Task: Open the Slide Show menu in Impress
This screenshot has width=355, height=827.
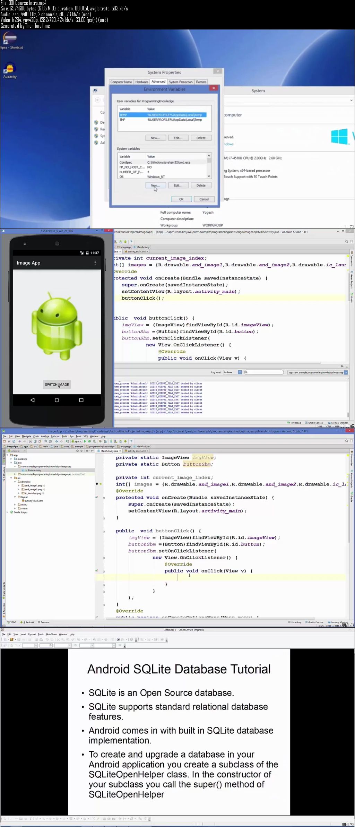Action: (x=51, y=634)
